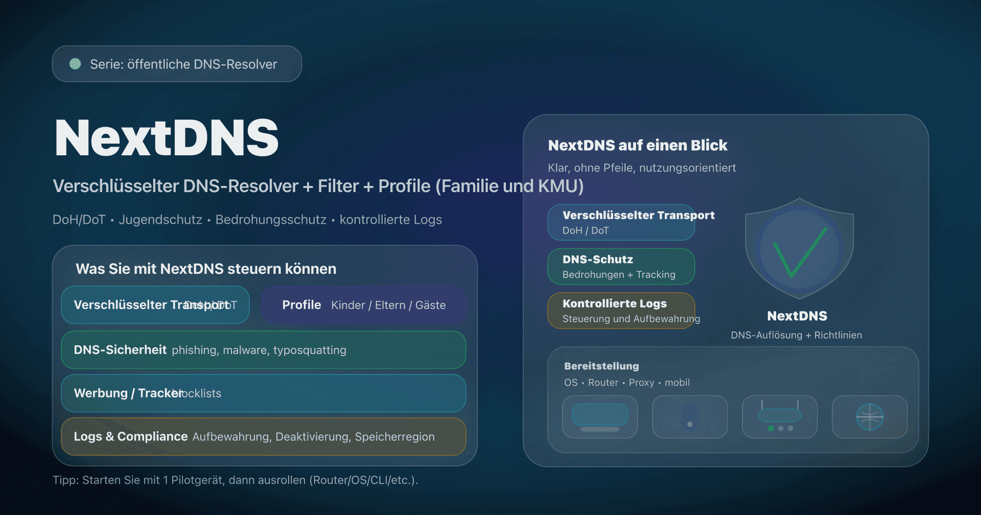The width and height of the screenshot is (981, 515).
Task: Select the OS device icon under Bereitstellung
Action: (x=600, y=417)
